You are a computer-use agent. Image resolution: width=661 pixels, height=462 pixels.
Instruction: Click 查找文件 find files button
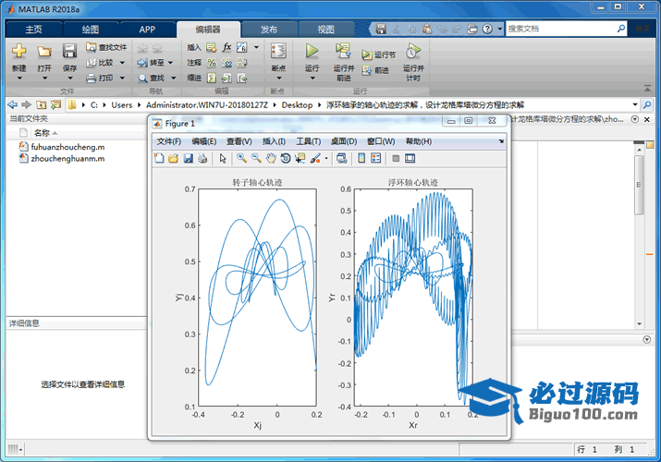click(x=106, y=47)
